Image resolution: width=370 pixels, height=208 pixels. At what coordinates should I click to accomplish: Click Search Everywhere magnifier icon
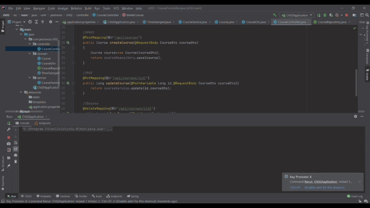pos(367,15)
